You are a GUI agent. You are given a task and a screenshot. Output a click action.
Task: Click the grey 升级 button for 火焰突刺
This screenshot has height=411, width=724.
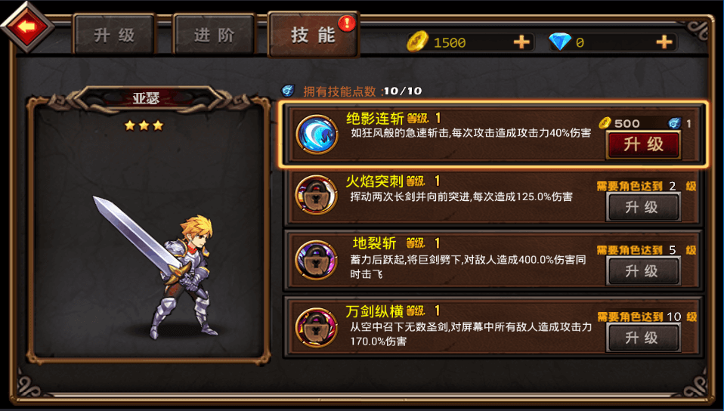point(643,207)
